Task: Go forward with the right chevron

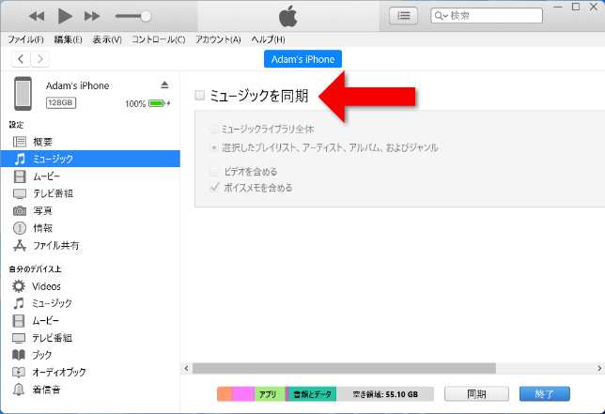Action: pyautogui.click(x=39, y=59)
